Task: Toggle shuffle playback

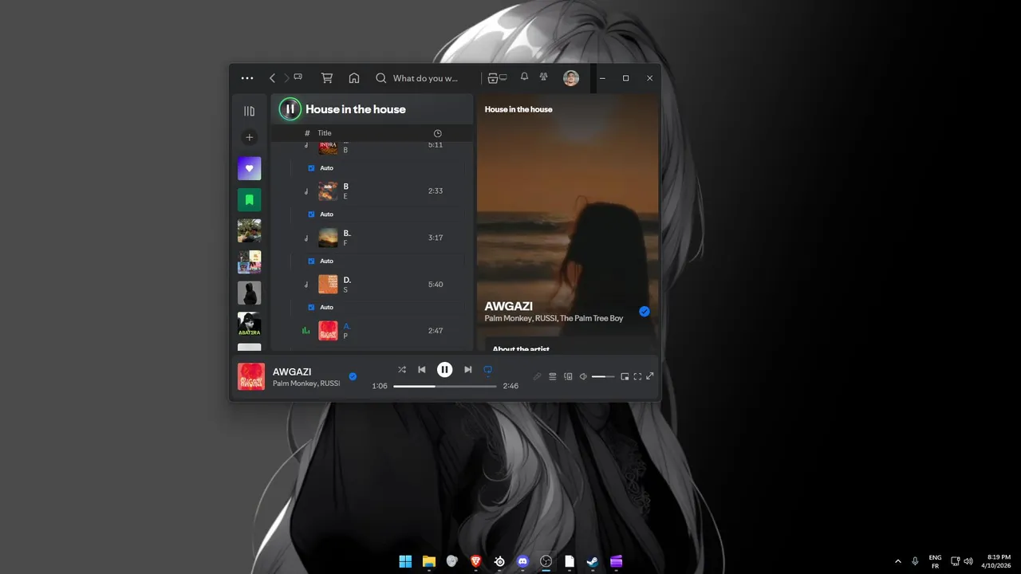Action: point(402,369)
